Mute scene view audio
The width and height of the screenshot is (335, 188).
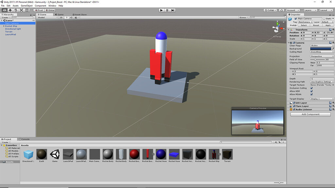72,18
